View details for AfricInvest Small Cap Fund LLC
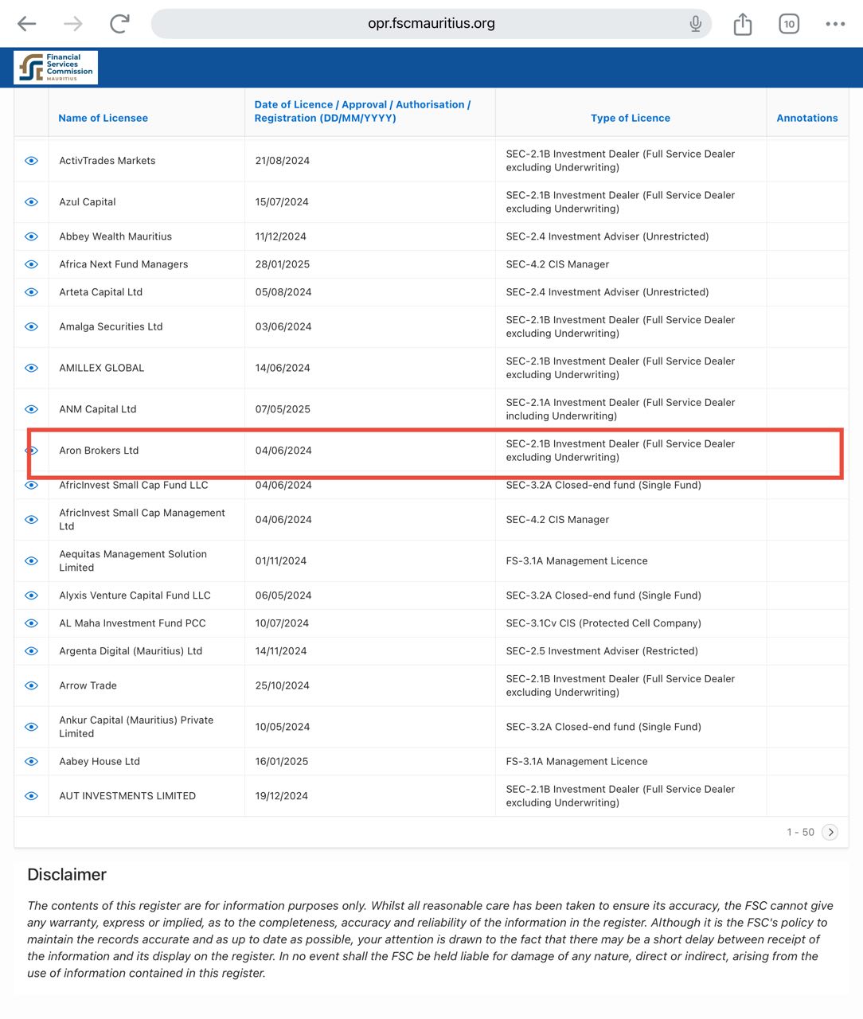 32,485
